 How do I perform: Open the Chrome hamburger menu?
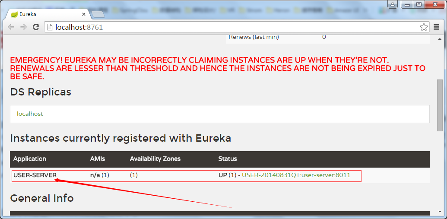pos(436,27)
